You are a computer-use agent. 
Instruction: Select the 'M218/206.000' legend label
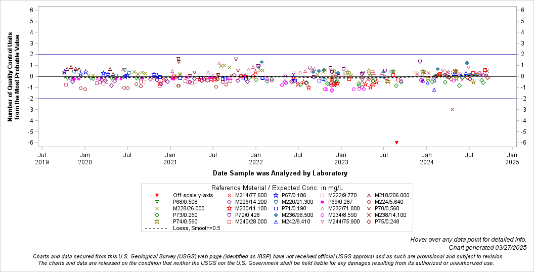(392, 195)
